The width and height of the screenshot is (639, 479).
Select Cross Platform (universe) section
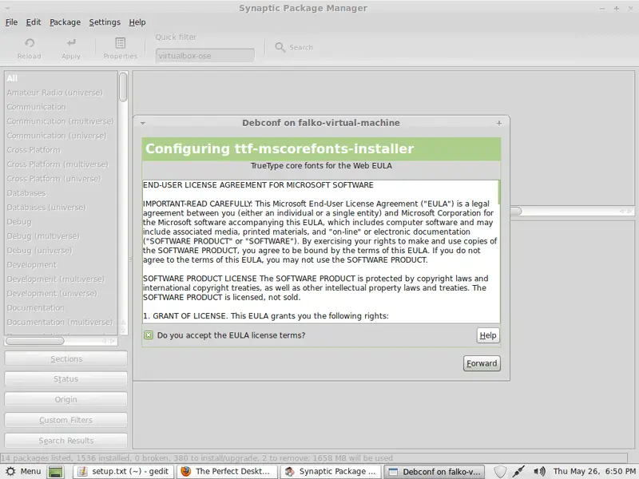click(62, 179)
